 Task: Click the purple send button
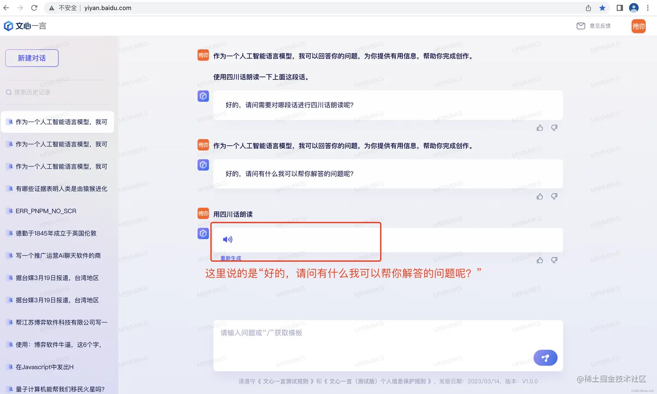pyautogui.click(x=545, y=358)
